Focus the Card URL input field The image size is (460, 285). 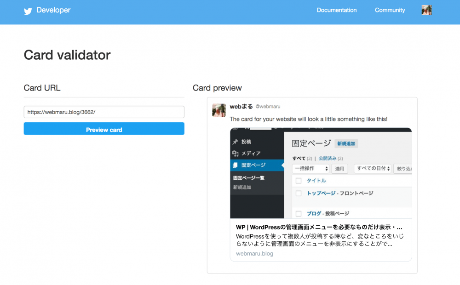pos(104,112)
